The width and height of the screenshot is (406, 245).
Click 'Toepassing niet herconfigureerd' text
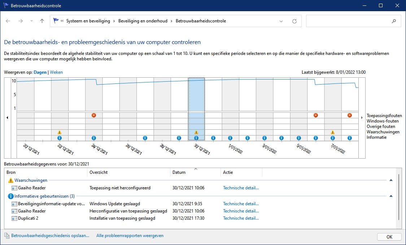[120, 188]
